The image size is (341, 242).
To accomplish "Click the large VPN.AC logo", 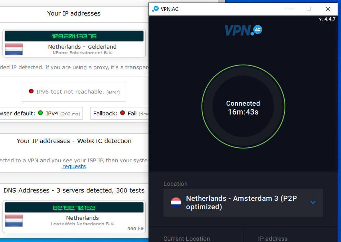I will 243,30.
